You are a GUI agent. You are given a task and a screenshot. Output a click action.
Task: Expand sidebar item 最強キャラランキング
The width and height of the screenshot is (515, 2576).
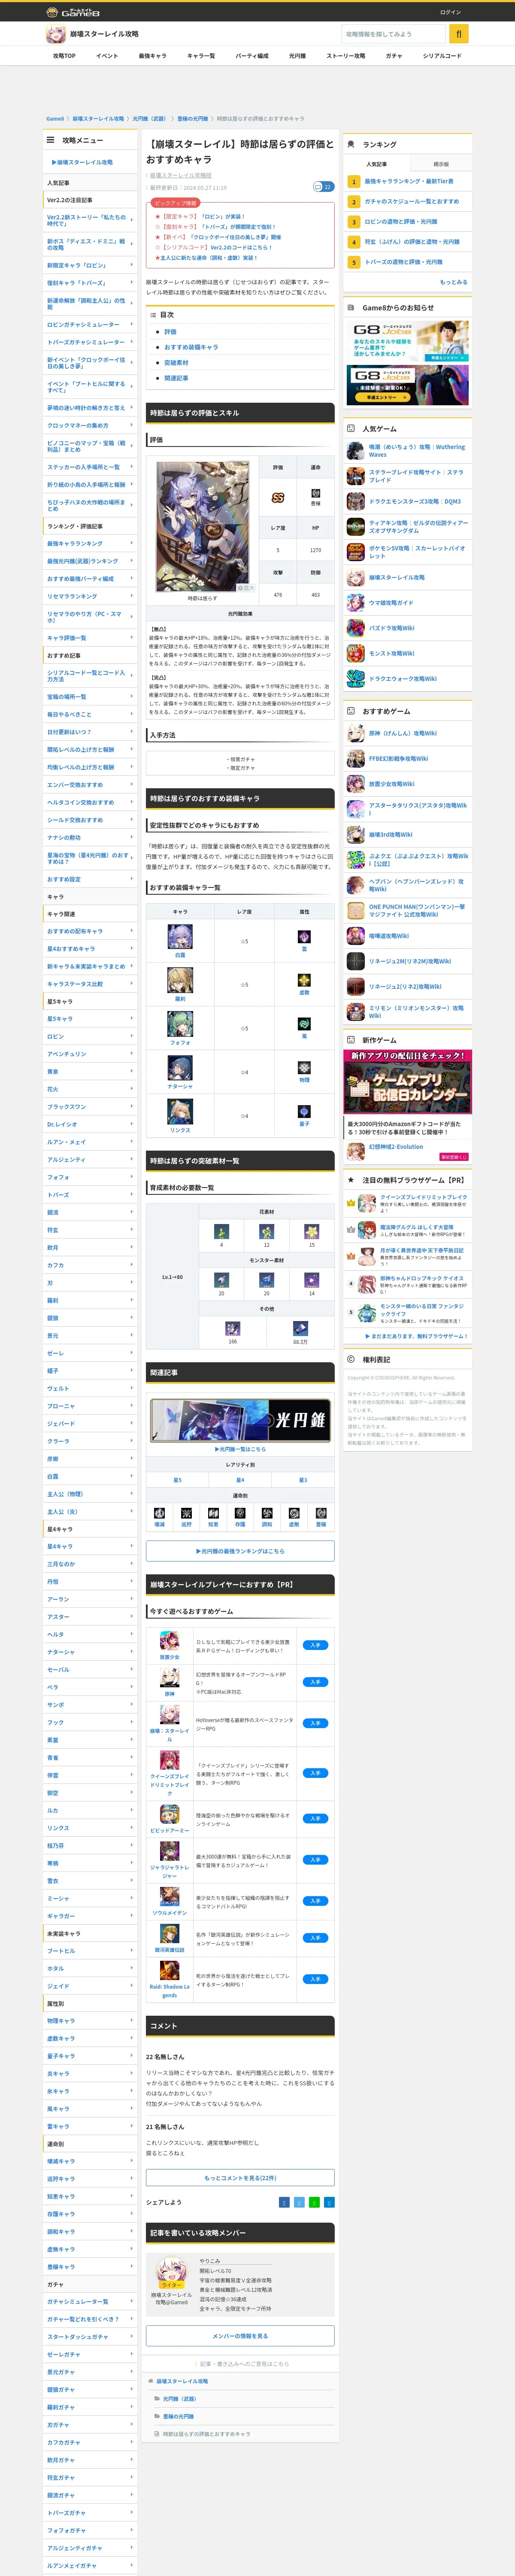coord(90,544)
